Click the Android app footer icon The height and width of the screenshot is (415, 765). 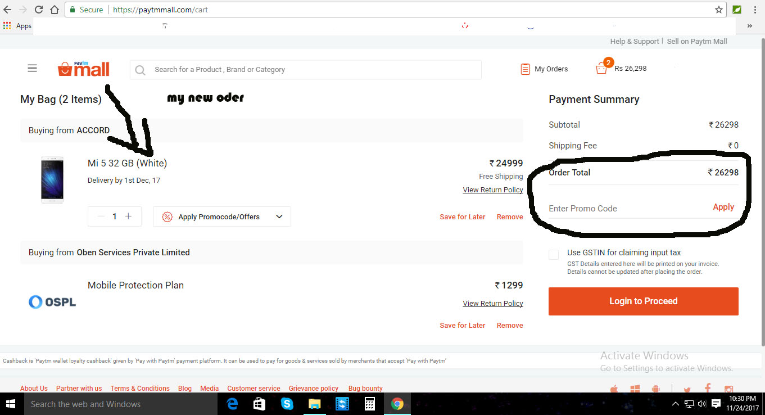coord(655,389)
